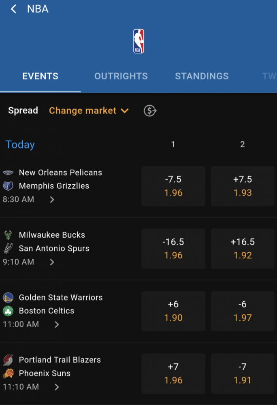Go back using the arrow beside NBA
Viewport: 277px width, 405px height.
(x=14, y=9)
